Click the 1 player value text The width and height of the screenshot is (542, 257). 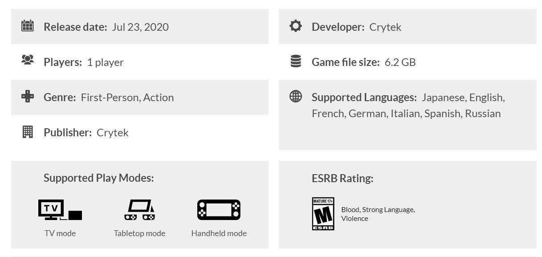click(105, 62)
